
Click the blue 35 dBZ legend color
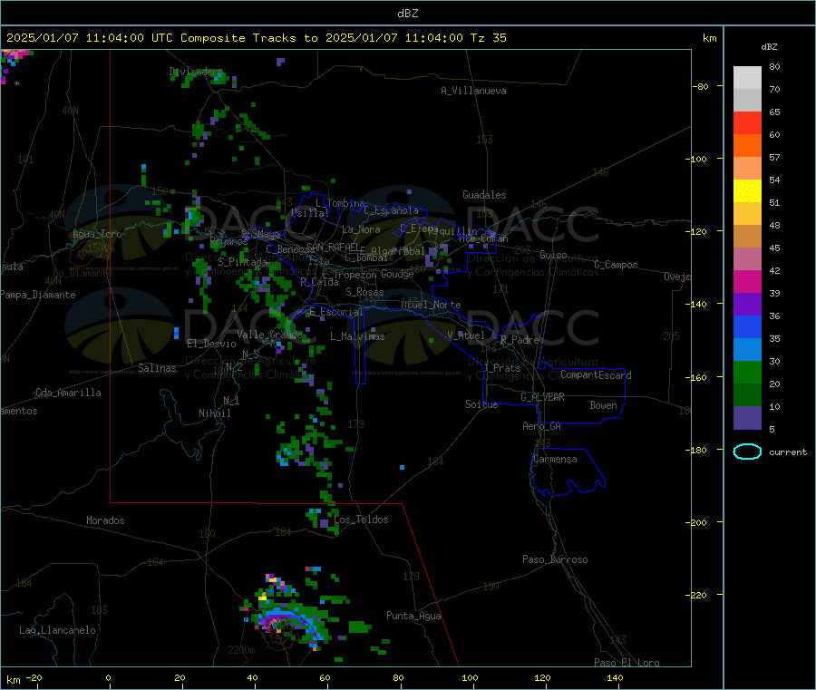[x=747, y=326]
